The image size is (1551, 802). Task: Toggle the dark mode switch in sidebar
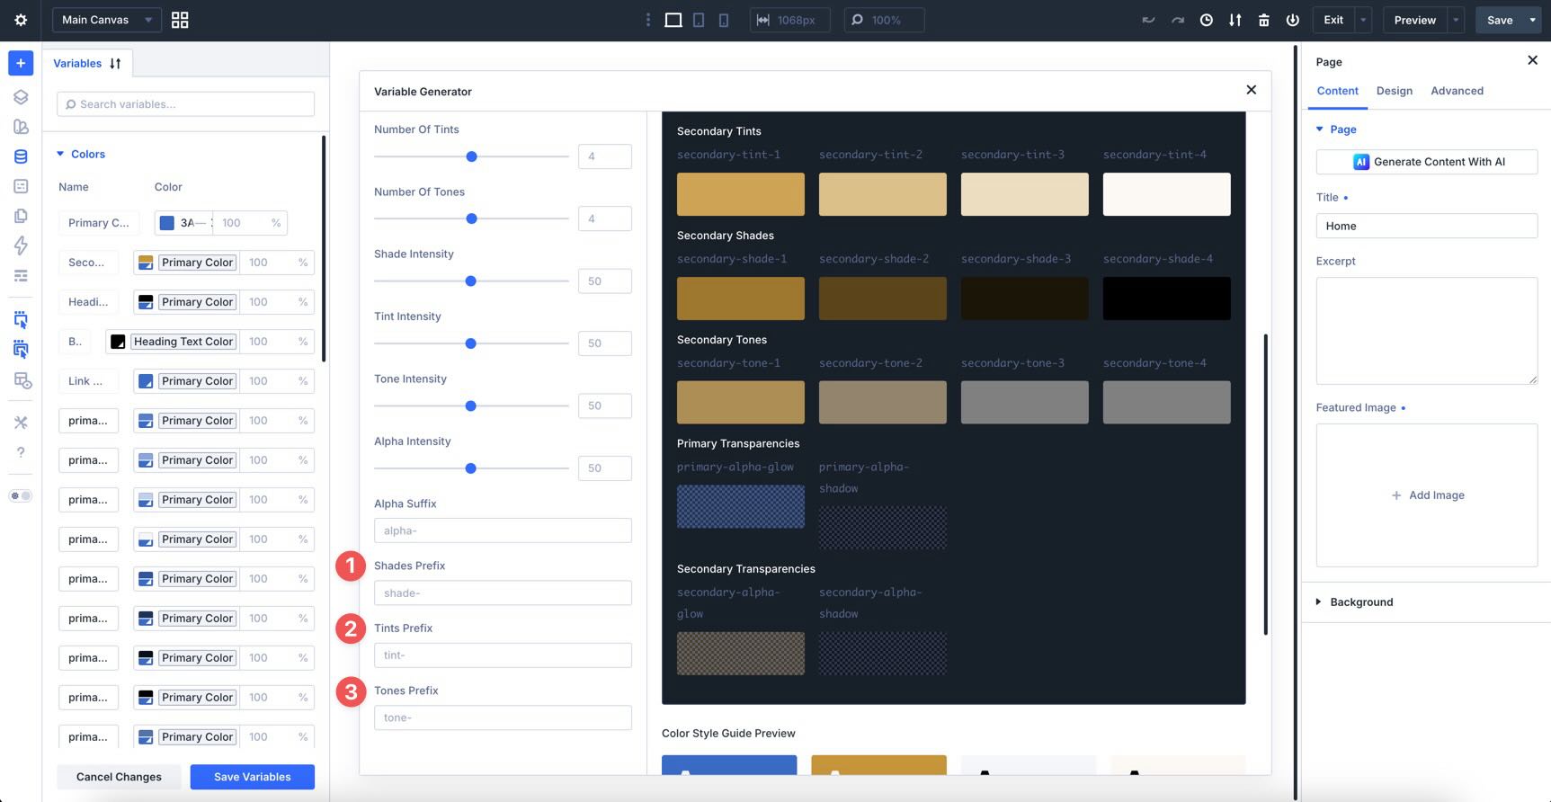21,496
